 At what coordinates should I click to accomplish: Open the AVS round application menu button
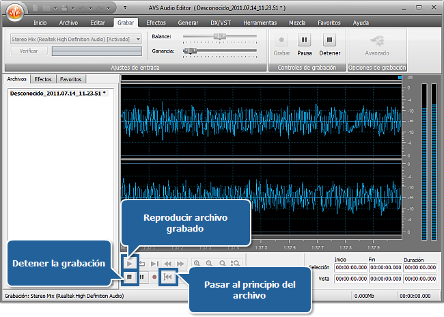tap(14, 13)
